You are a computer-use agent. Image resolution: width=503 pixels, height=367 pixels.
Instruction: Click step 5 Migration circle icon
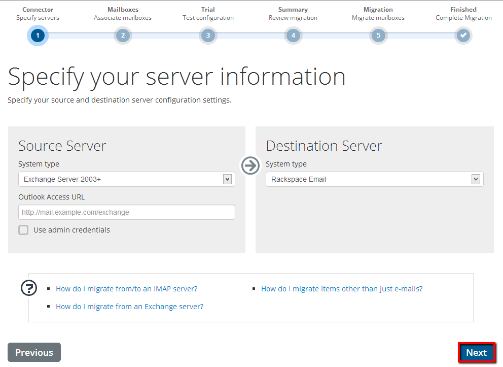378,36
